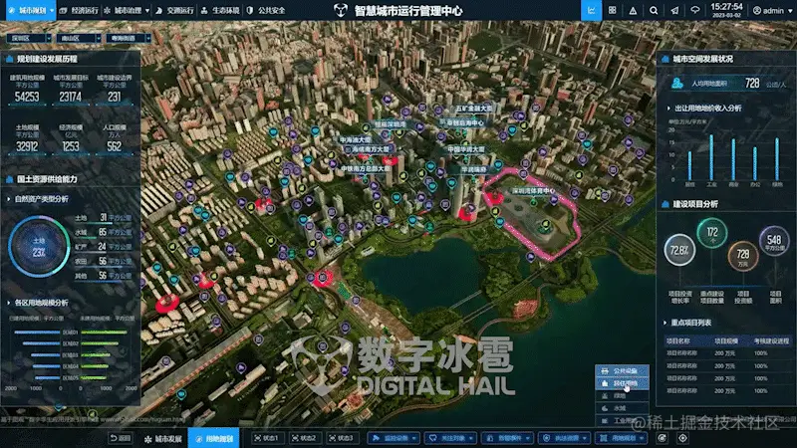Click the 国土资源供给能力 panel header icon
The width and height of the screenshot is (797, 448).
pos(9,179)
